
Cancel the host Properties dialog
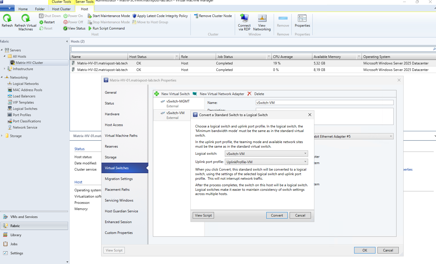(x=388, y=250)
